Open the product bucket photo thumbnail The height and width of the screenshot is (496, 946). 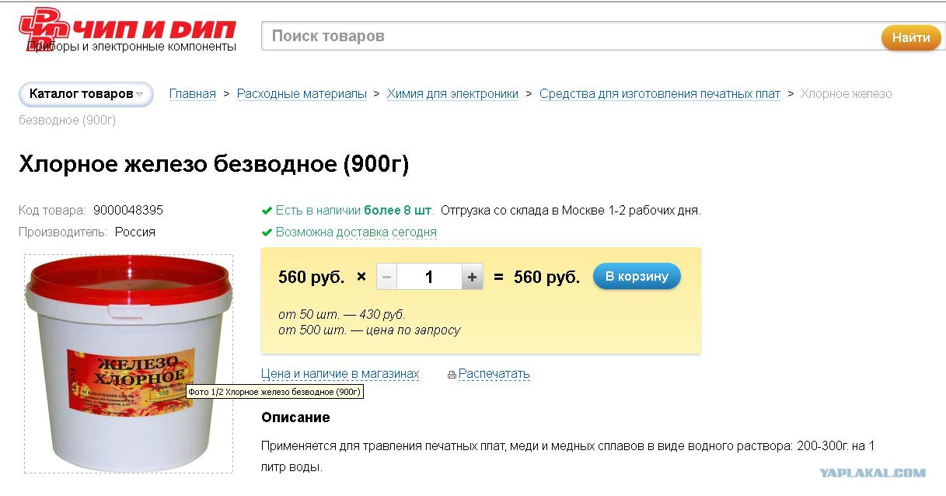click(x=128, y=363)
